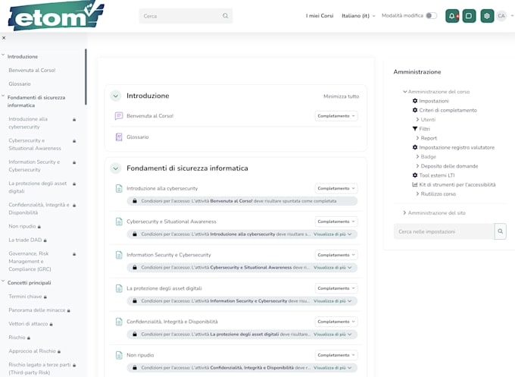515x377 pixels.
Task: Open Completamento dropdown for Non ripudio
Action: 336,355
